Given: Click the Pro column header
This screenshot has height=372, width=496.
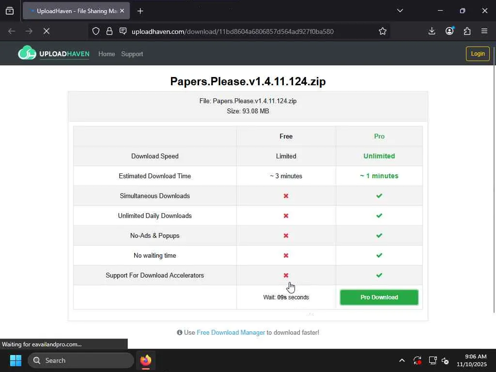Looking at the screenshot, I should 379,136.
